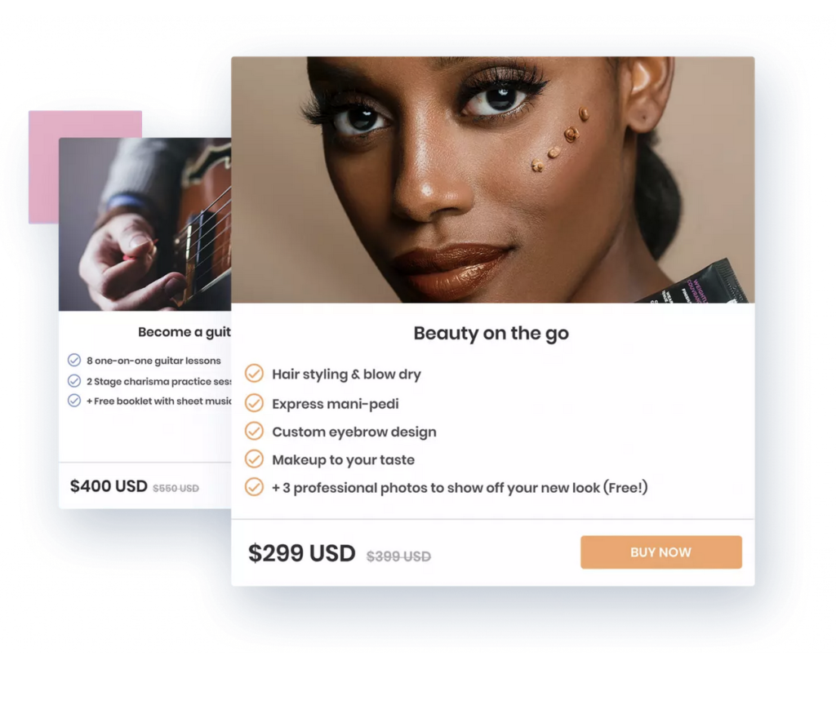The height and width of the screenshot is (718, 836).
Task: Select the guitar playing photo
Action: 145,224
